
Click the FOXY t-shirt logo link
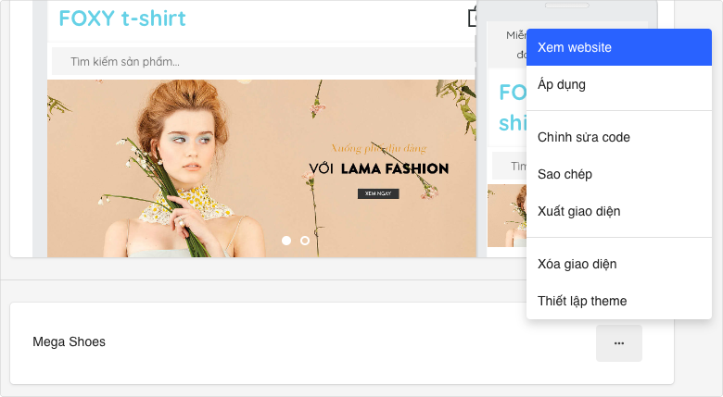point(122,19)
